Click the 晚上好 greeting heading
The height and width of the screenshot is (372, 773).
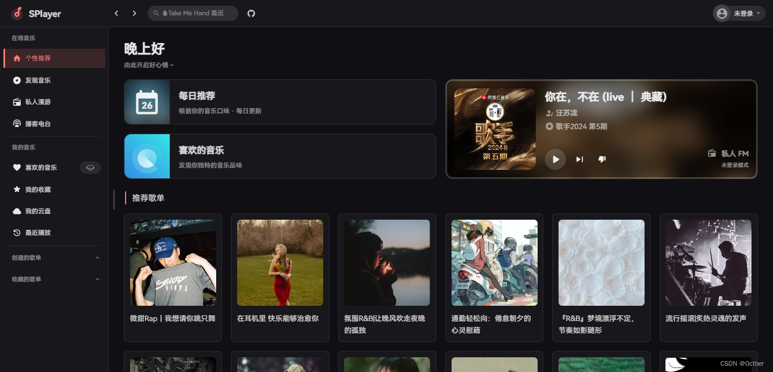144,49
